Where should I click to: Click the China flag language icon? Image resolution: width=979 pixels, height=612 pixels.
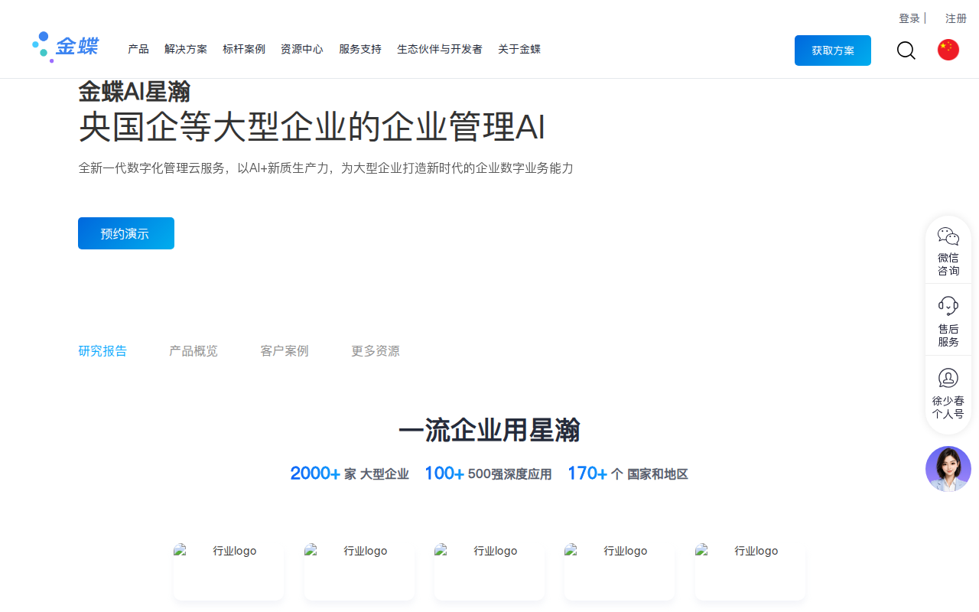[x=948, y=50]
